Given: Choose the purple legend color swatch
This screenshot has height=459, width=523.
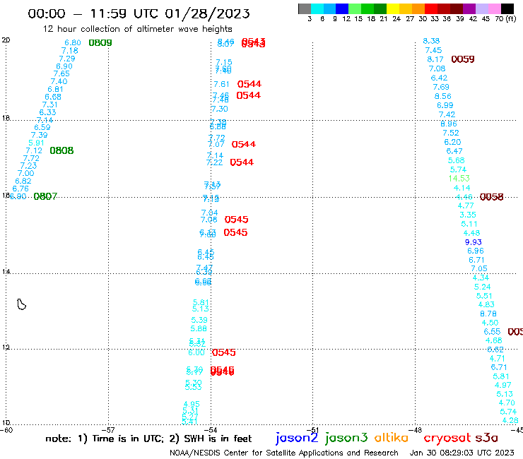Looking at the screenshot, I should click(469, 8).
